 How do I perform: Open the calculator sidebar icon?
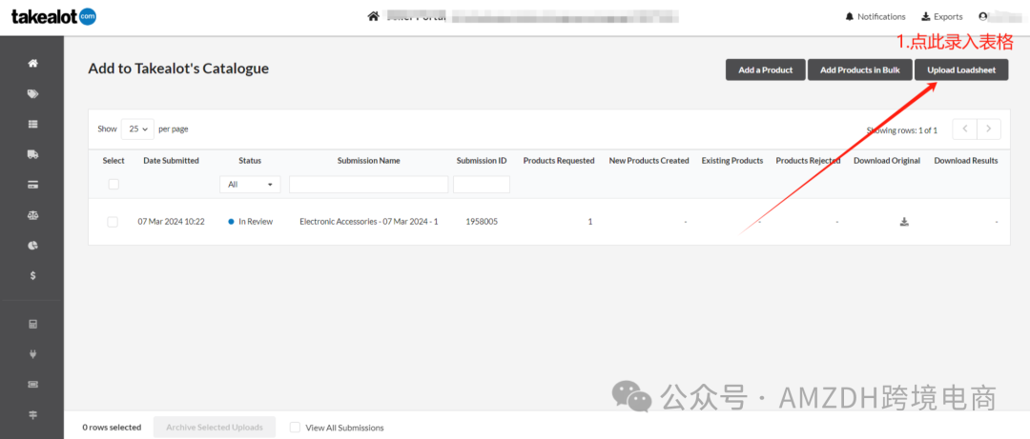(32, 324)
